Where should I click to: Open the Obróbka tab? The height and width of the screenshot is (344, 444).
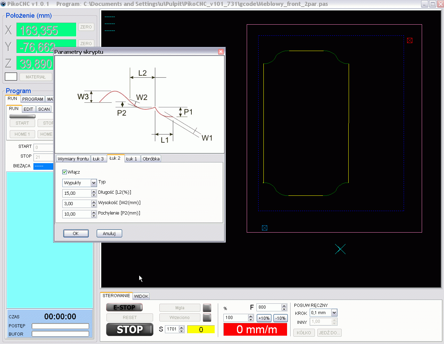tap(151, 159)
